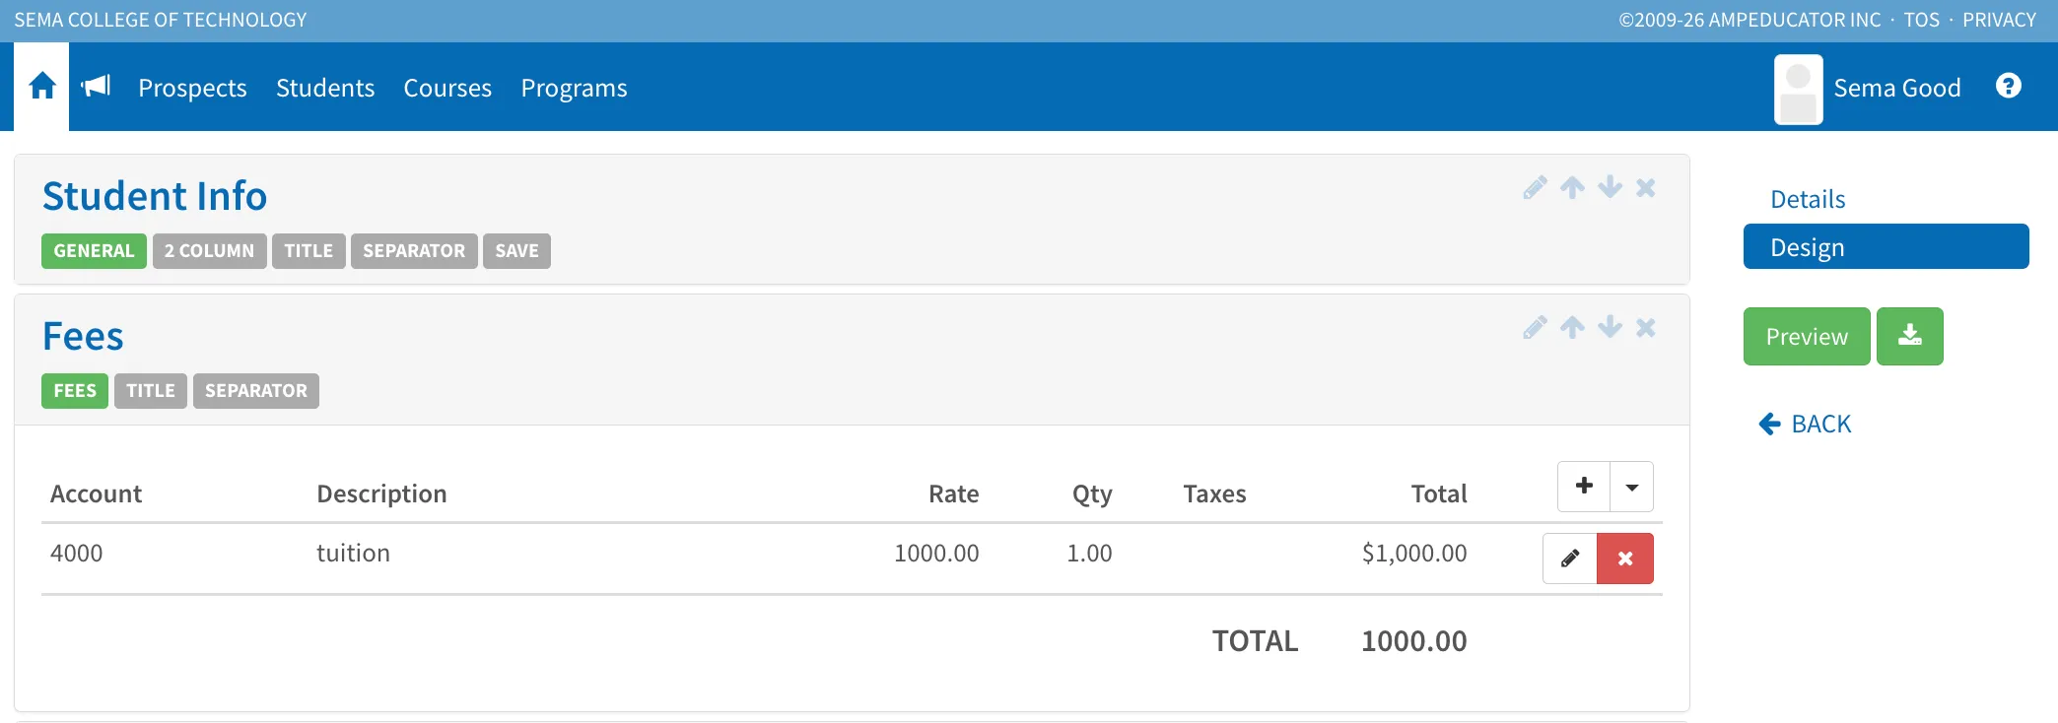2058x723 pixels.
Task: Switch to the Details tab
Action: pyautogui.click(x=1808, y=199)
